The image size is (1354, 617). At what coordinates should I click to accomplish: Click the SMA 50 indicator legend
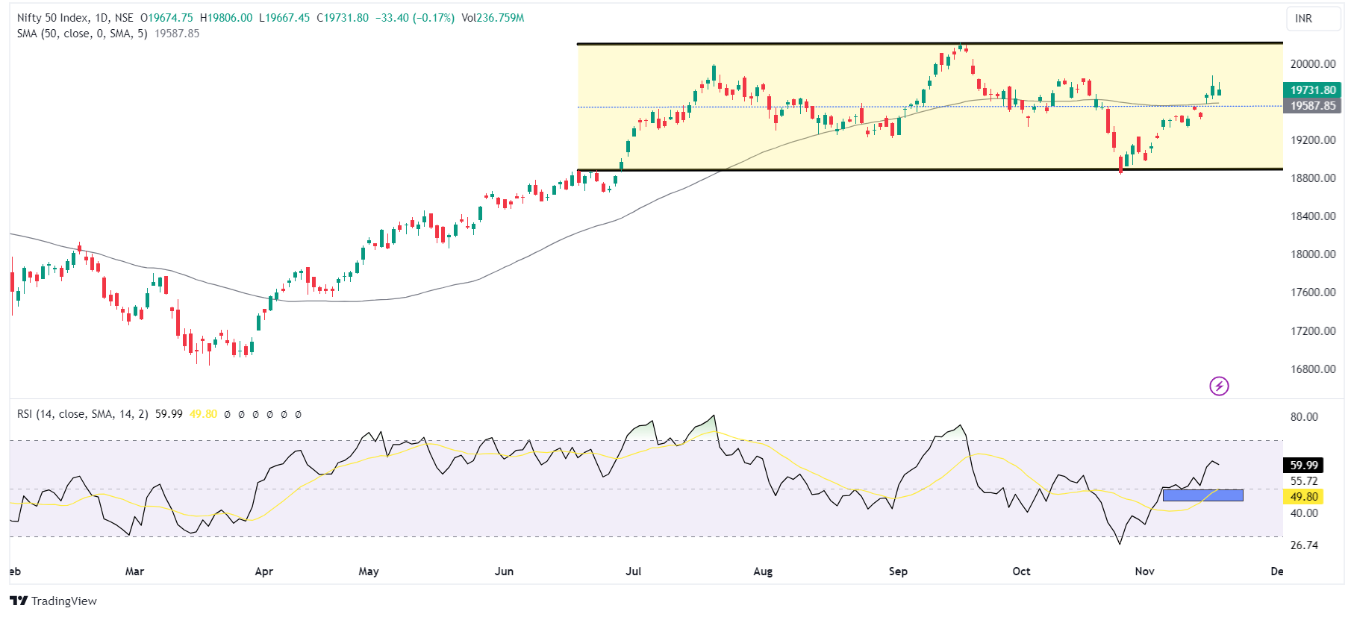[82, 34]
